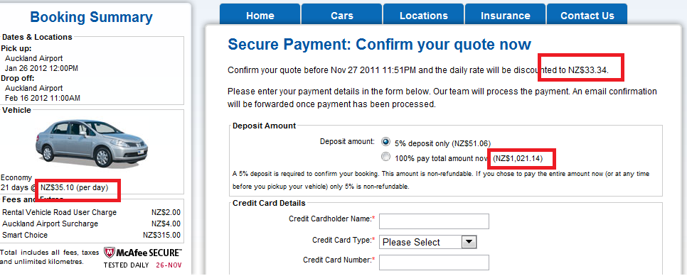
Task: Click the Credit Cardholder Name field
Action: 434,221
